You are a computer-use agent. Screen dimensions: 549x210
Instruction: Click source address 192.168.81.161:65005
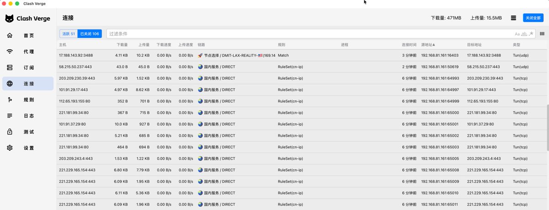[440, 158]
